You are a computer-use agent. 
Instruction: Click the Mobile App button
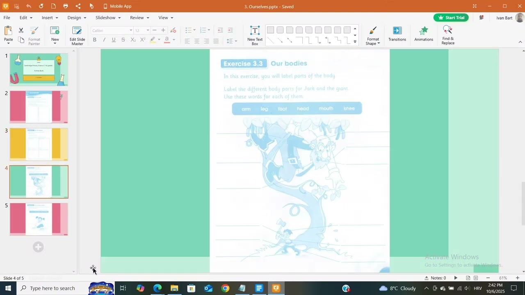pyautogui.click(x=117, y=6)
